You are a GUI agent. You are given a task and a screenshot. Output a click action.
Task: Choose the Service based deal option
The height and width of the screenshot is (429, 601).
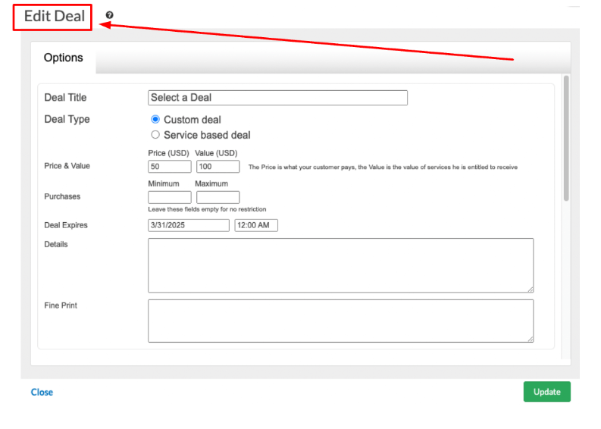[x=155, y=135]
